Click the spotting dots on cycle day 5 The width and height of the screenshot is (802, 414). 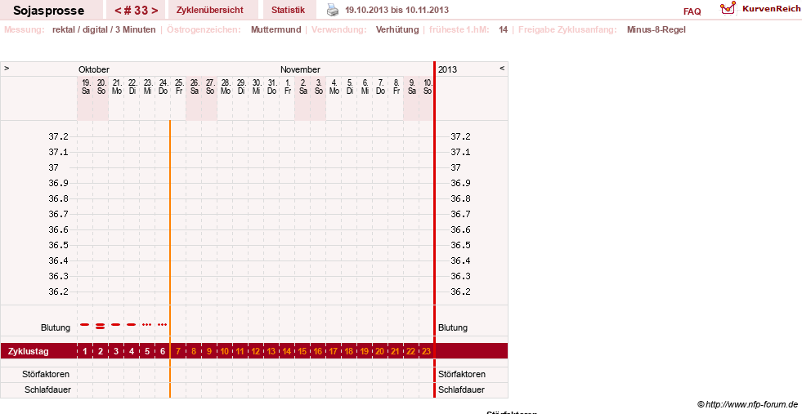[x=147, y=324]
